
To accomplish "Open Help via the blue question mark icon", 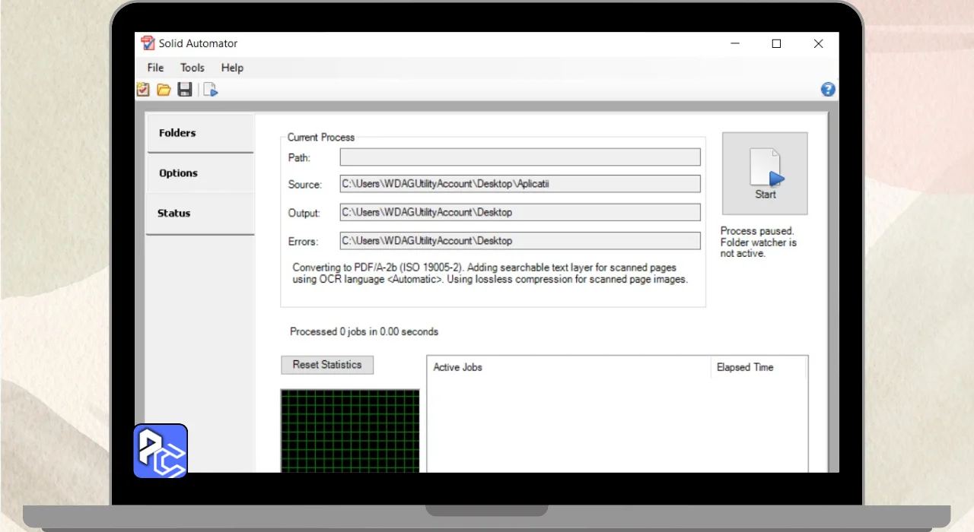I will point(828,90).
